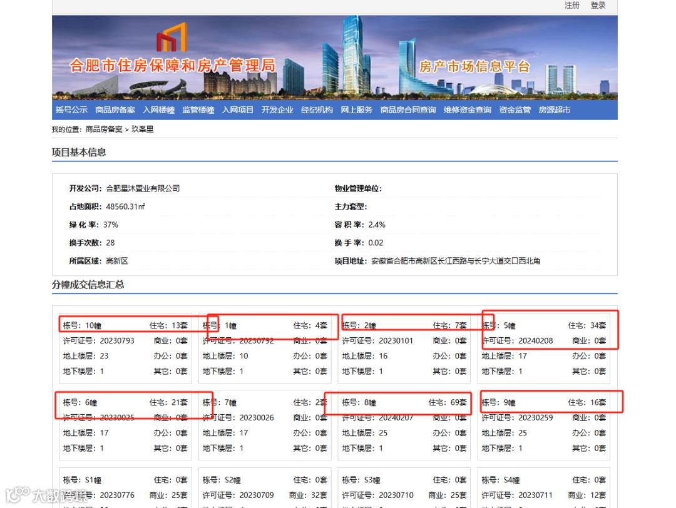
Task: Click greening rate value 37%
Action: click(x=111, y=225)
